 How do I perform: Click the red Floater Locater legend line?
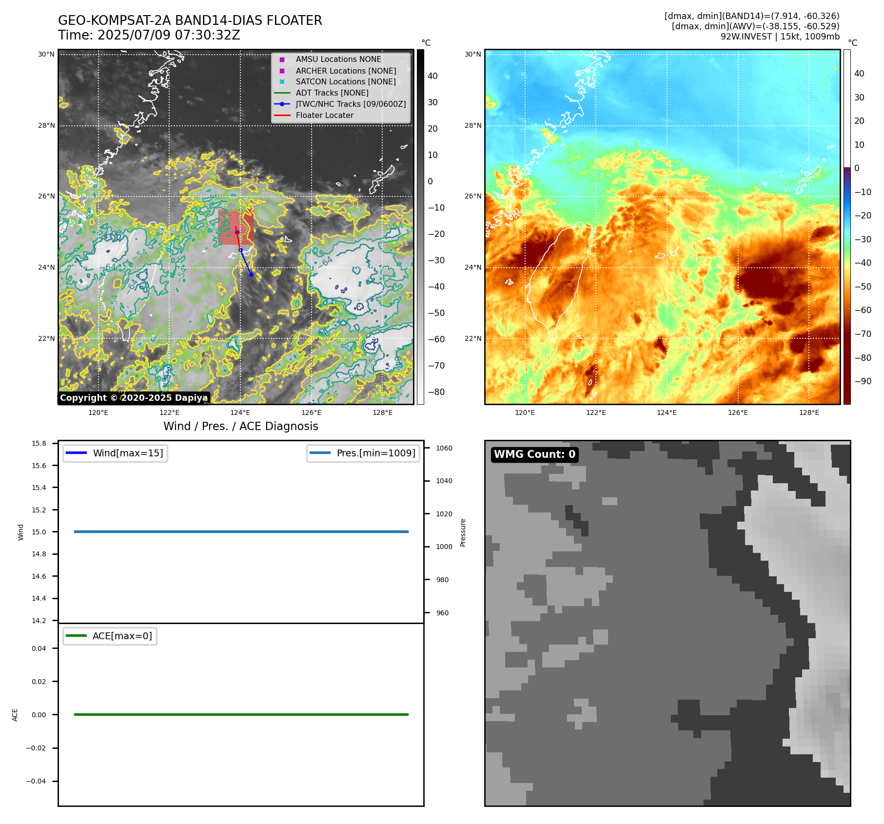282,115
